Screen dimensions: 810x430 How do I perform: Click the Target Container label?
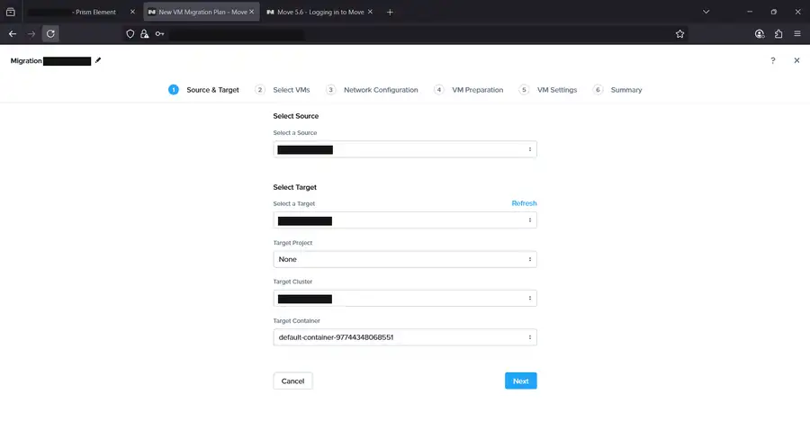tap(296, 320)
